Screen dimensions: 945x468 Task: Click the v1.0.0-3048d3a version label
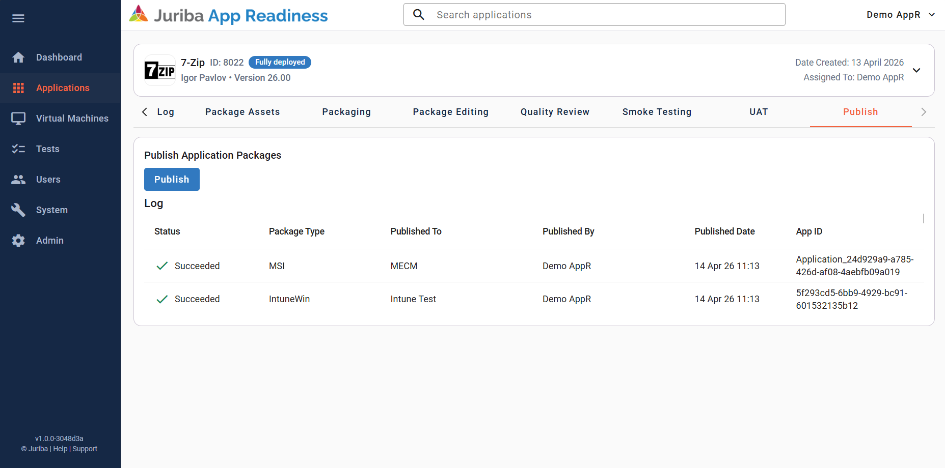click(59, 438)
